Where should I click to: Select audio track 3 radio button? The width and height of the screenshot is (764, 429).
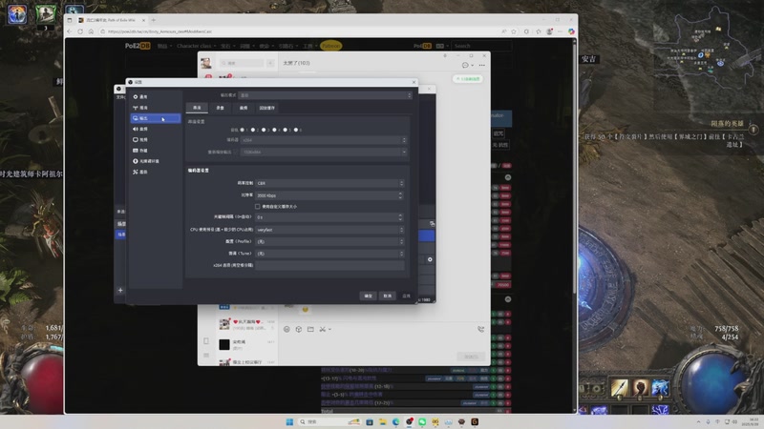pos(264,130)
